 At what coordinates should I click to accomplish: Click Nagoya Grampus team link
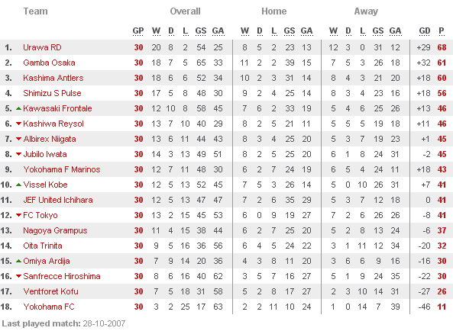[x=55, y=230]
